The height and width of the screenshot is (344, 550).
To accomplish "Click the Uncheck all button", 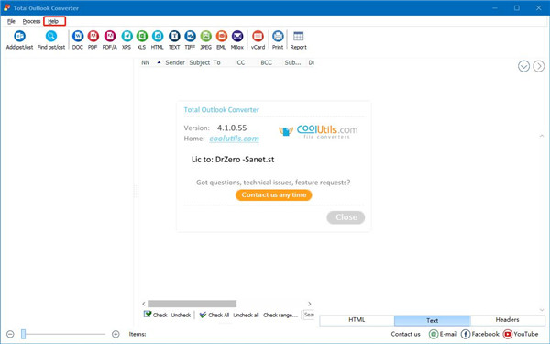I will (246, 316).
